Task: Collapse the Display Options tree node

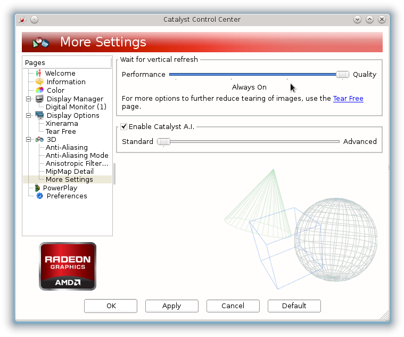Action: click(28, 116)
